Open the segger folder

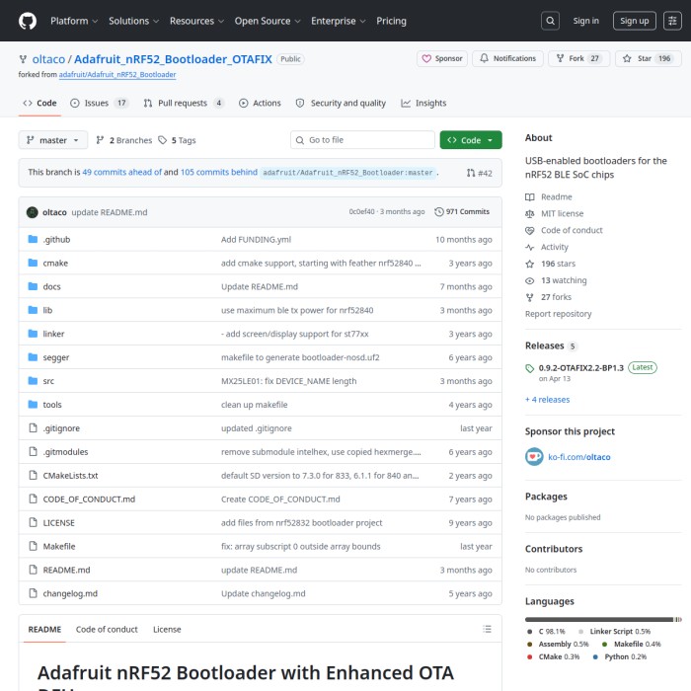coord(56,357)
